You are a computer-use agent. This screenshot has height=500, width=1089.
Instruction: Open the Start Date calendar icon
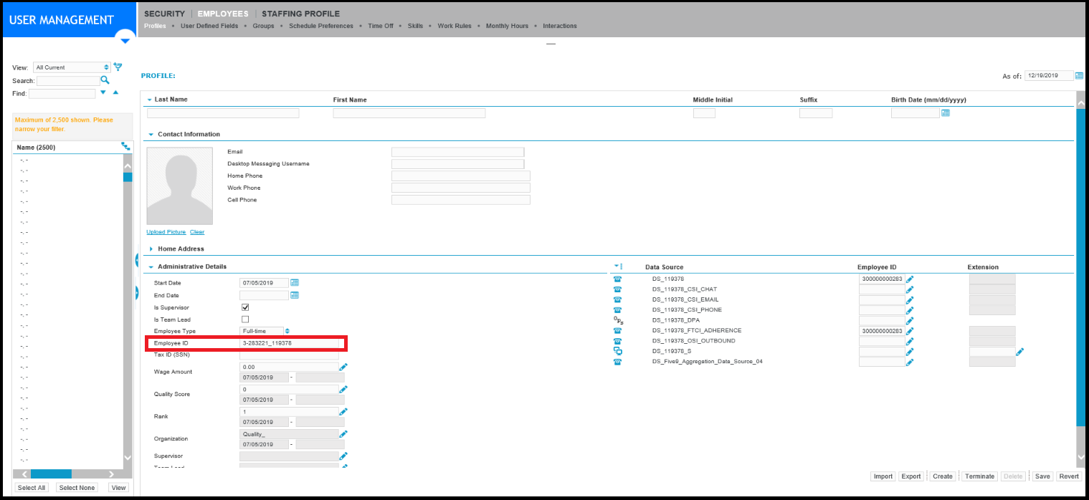(x=295, y=283)
